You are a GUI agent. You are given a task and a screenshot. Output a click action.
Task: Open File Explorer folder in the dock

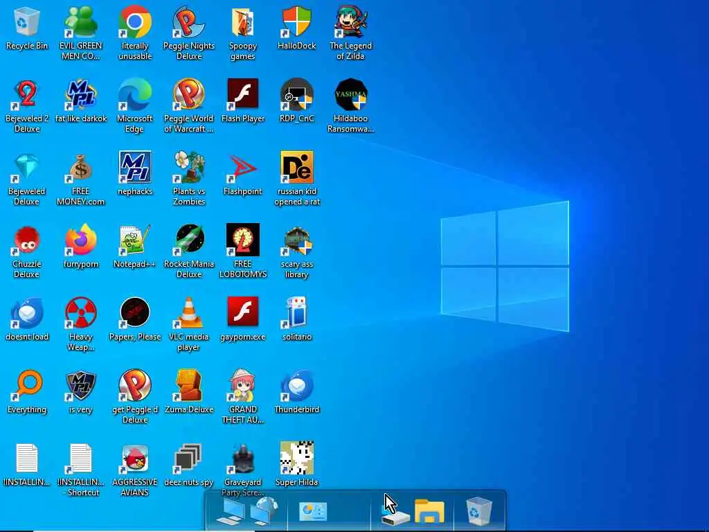(429, 512)
